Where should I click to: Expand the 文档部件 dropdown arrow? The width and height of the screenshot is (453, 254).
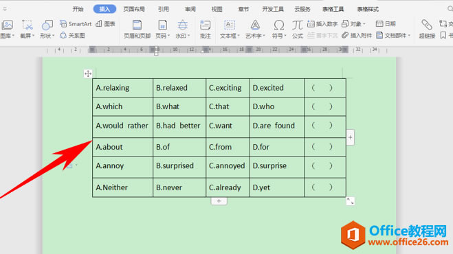tap(409, 36)
